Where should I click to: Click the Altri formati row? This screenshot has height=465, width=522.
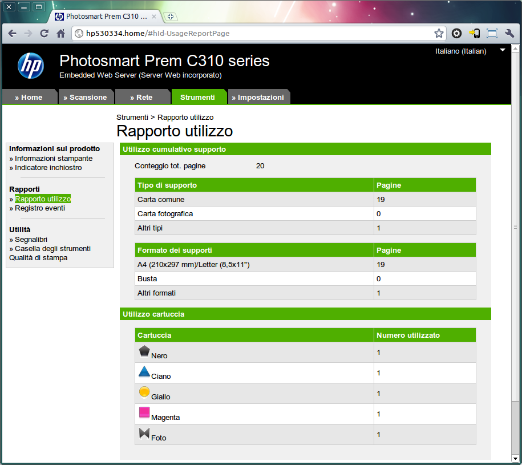(305, 293)
